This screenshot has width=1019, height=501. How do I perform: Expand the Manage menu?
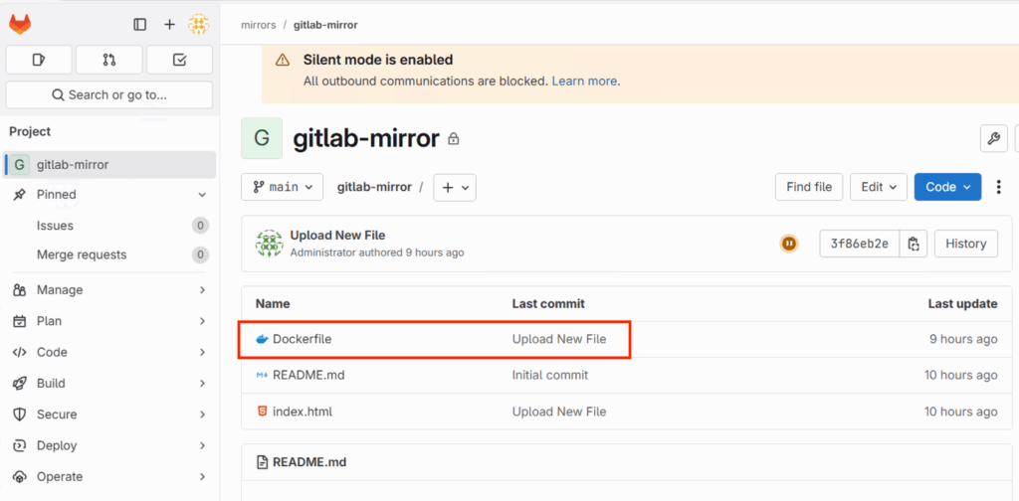point(110,289)
